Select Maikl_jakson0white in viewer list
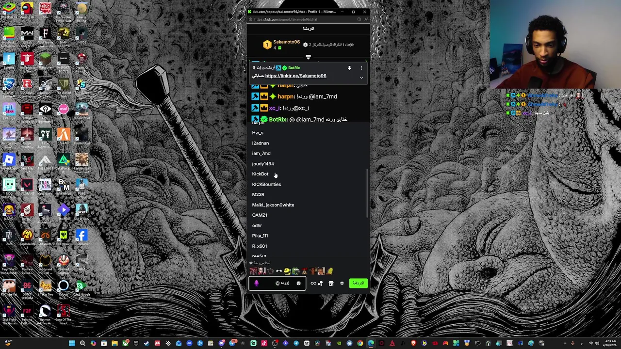 pos(273,205)
